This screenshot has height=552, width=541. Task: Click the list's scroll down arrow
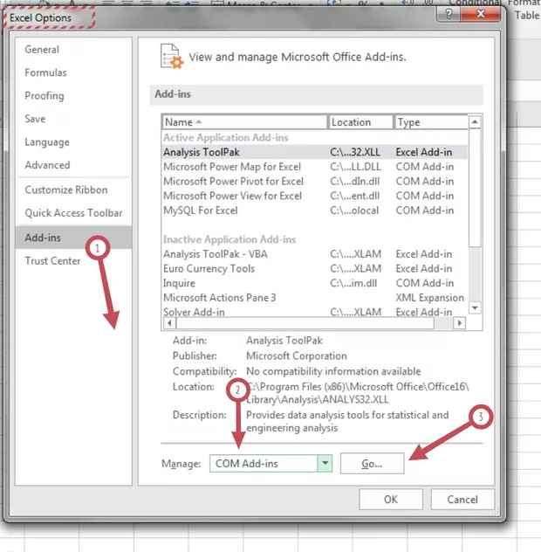tap(475, 308)
